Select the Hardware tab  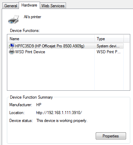pyautogui.click(x=29, y=5)
